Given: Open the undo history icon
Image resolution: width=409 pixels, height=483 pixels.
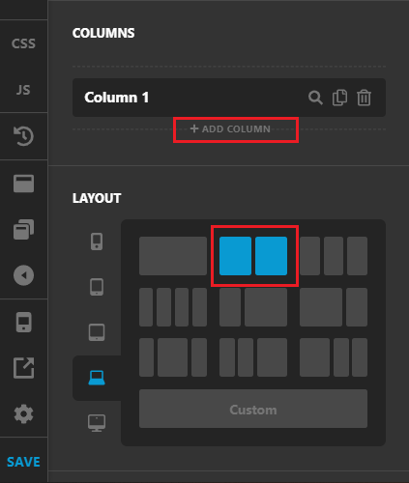Looking at the screenshot, I should tap(23, 136).
